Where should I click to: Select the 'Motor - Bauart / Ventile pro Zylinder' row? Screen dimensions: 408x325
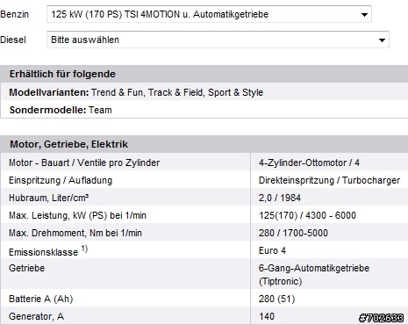coord(204,162)
